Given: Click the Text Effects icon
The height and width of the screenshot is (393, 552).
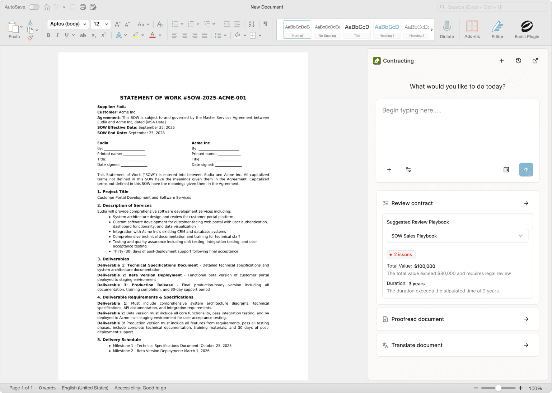Looking at the screenshot, I should click(119, 35).
